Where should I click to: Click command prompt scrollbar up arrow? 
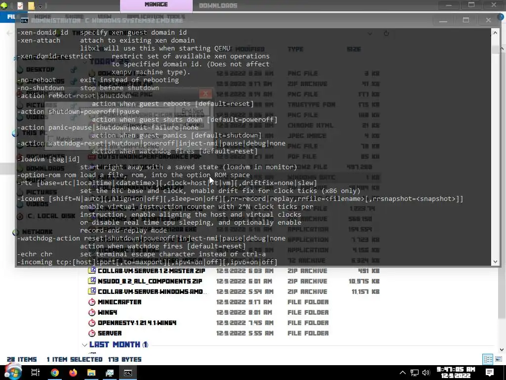(x=495, y=33)
